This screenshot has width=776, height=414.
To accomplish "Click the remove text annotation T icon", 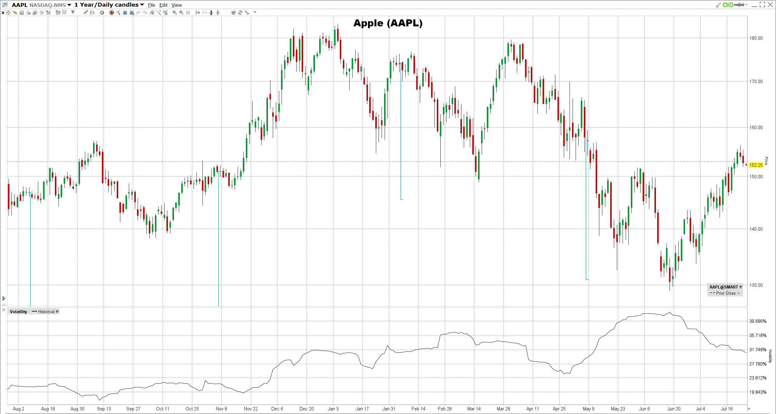I will click(x=132, y=12).
